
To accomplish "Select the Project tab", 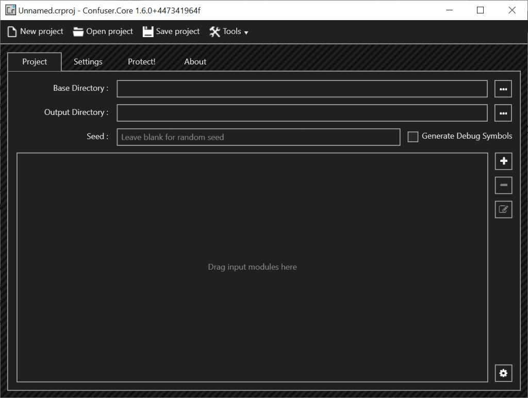I will (35, 62).
